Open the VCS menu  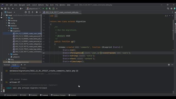point(57,5)
